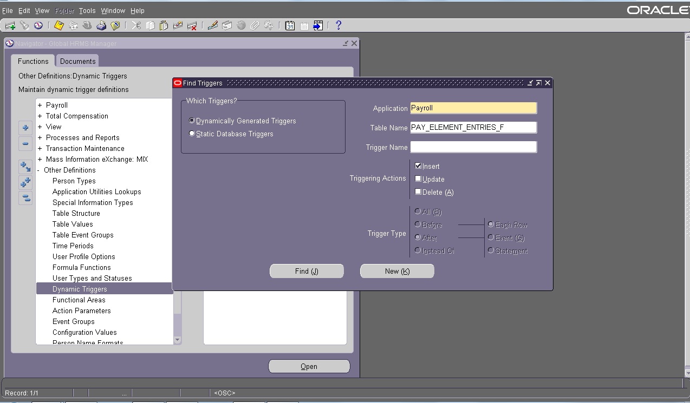
Task: Click the Find button in Find Triggers
Action: click(307, 271)
